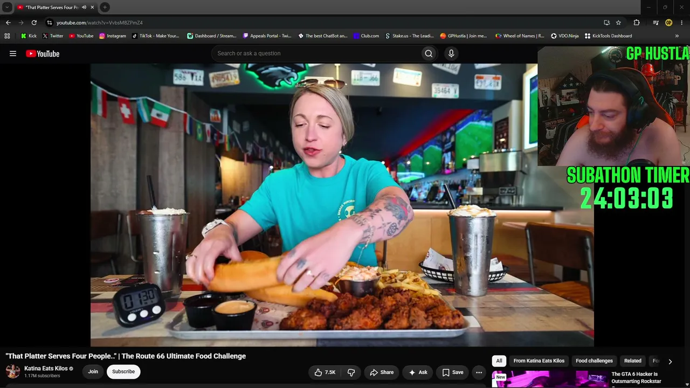Viewport: 690px width, 388px height.
Task: Reload the YouTube page
Action: 34,23
